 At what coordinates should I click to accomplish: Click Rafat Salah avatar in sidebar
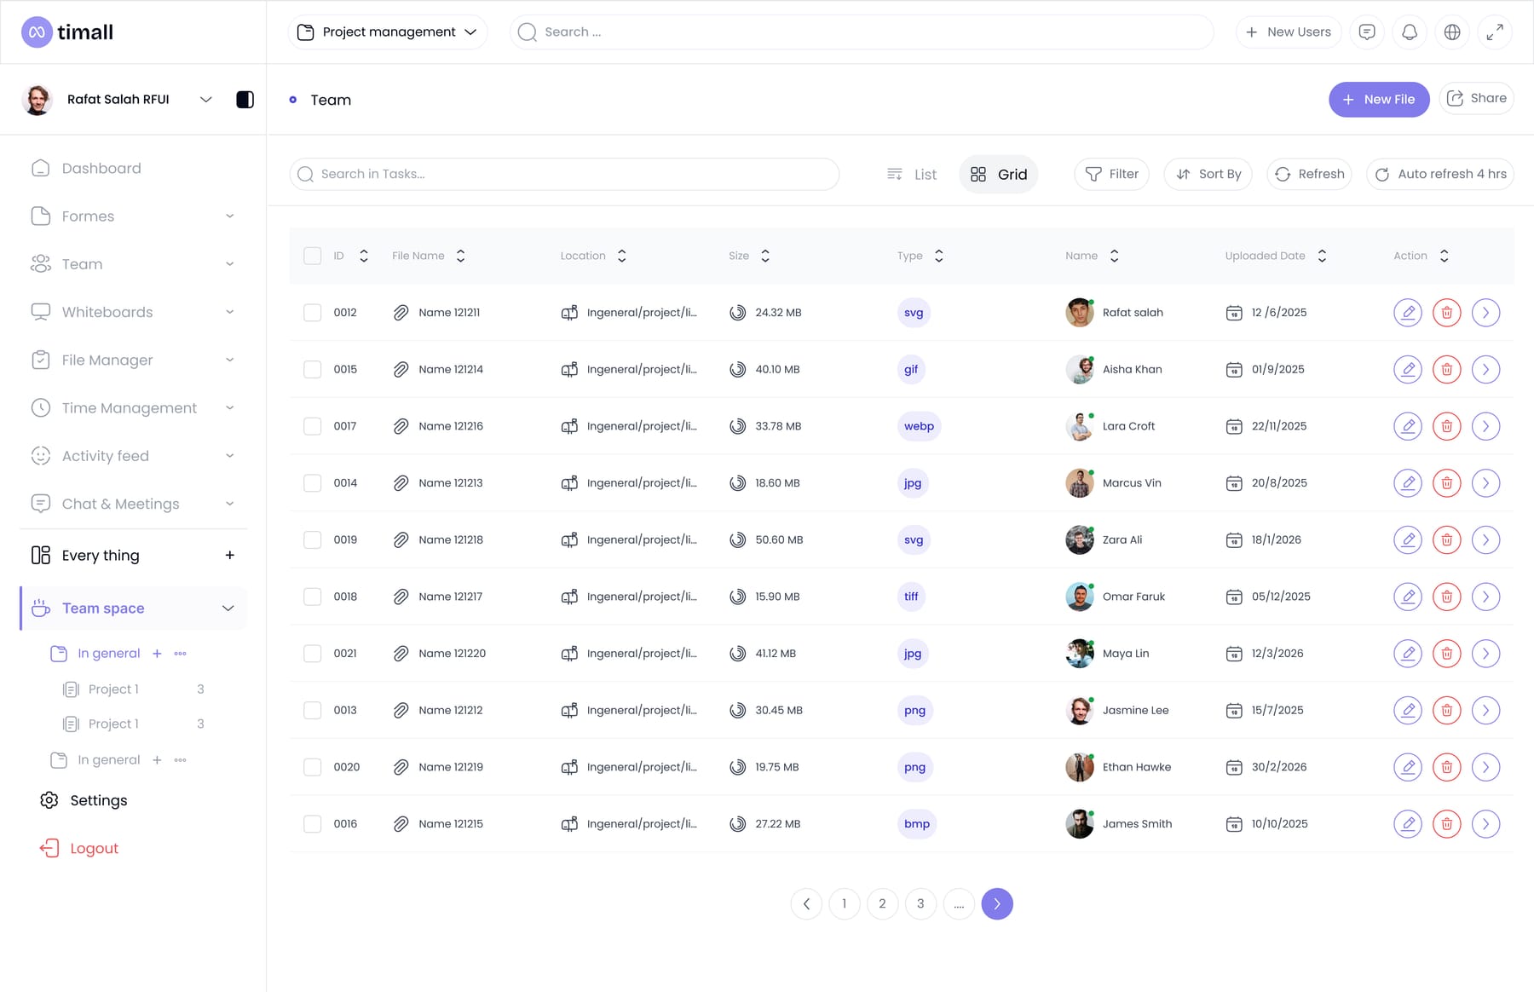[37, 100]
